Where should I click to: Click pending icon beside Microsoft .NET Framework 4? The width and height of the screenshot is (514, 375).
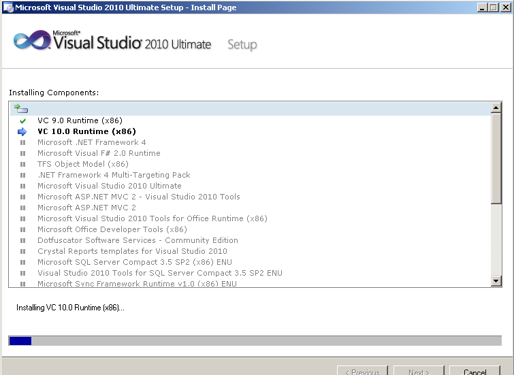pos(22,143)
